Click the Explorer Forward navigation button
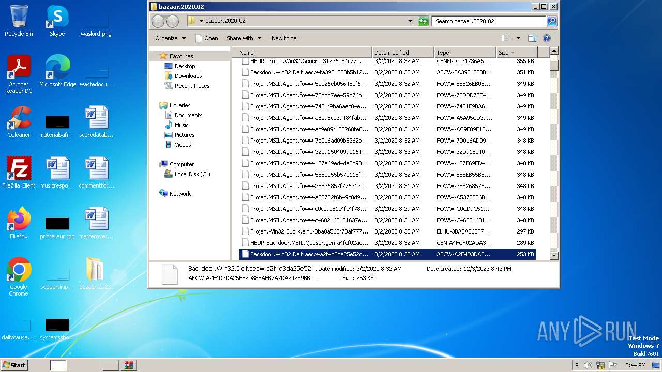Viewport: 662px width, 372px height. 172,21
